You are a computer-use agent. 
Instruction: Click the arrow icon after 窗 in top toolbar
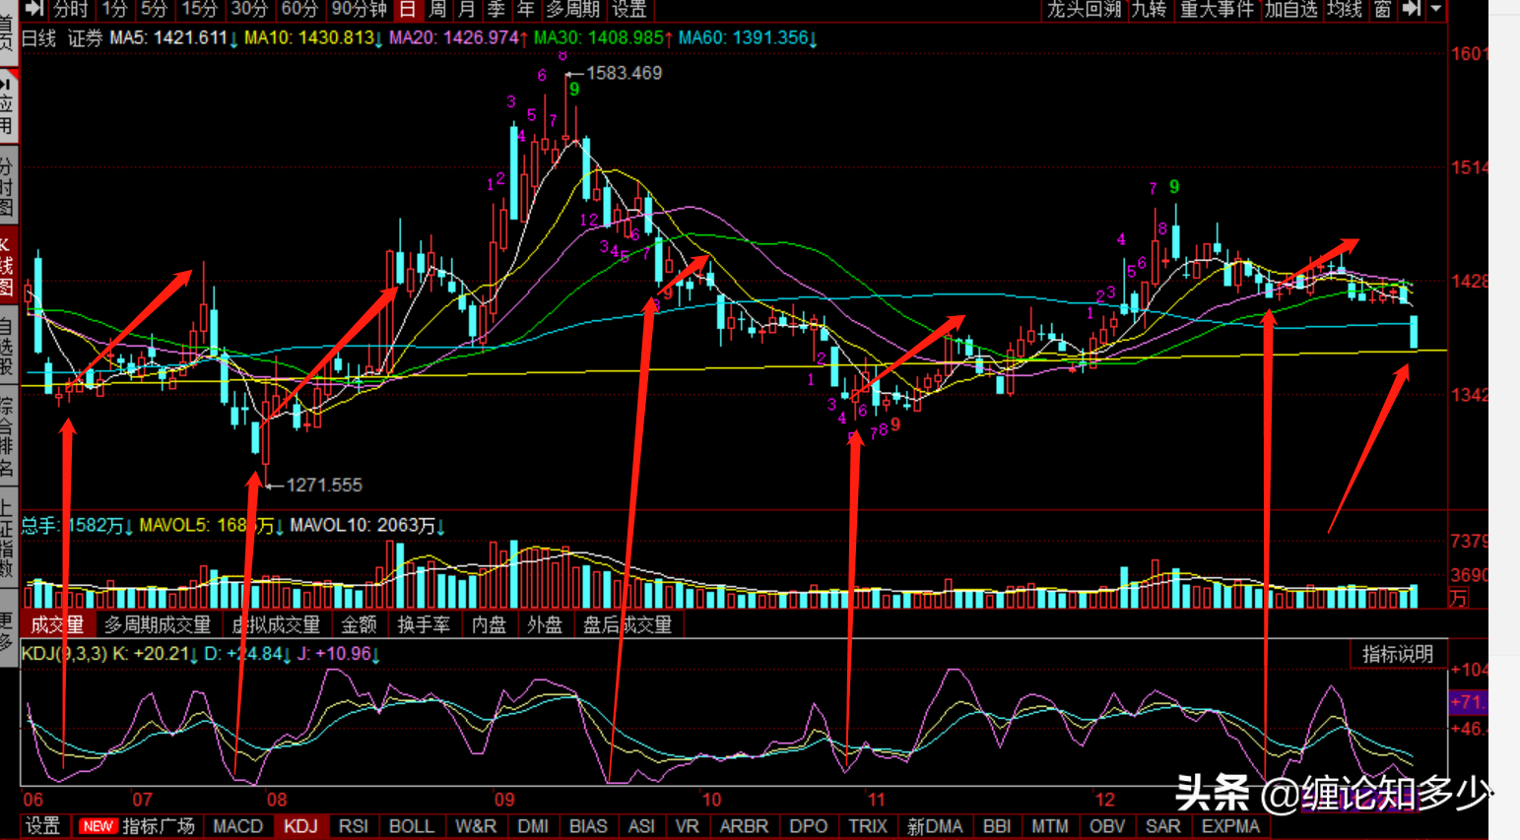tap(1412, 9)
